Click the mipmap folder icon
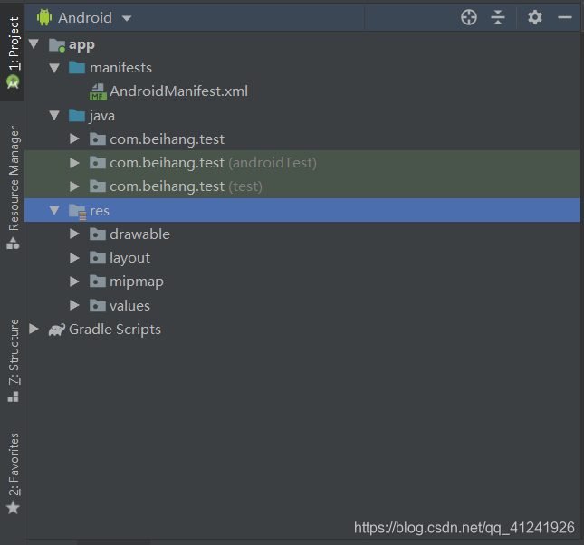The height and width of the screenshot is (545, 584). click(98, 282)
